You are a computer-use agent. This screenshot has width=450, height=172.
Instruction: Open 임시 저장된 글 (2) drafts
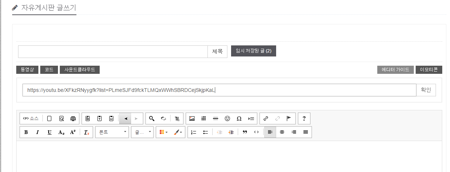254,51
